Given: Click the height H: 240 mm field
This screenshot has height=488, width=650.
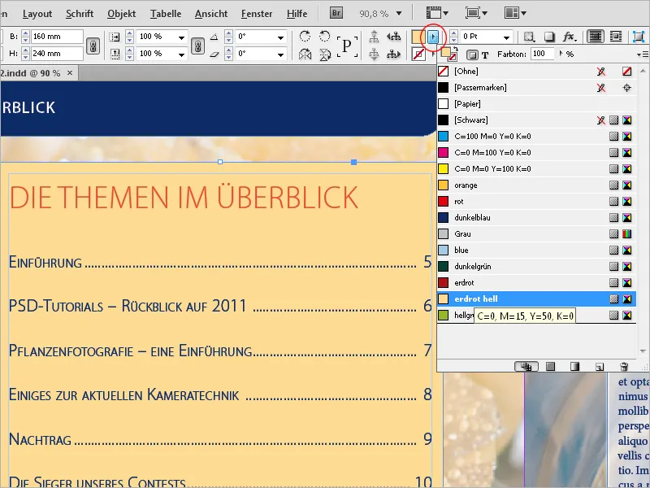Looking at the screenshot, I should click(x=57, y=54).
